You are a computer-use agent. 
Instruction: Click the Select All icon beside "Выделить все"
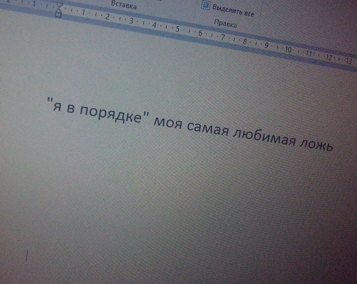tap(206, 5)
